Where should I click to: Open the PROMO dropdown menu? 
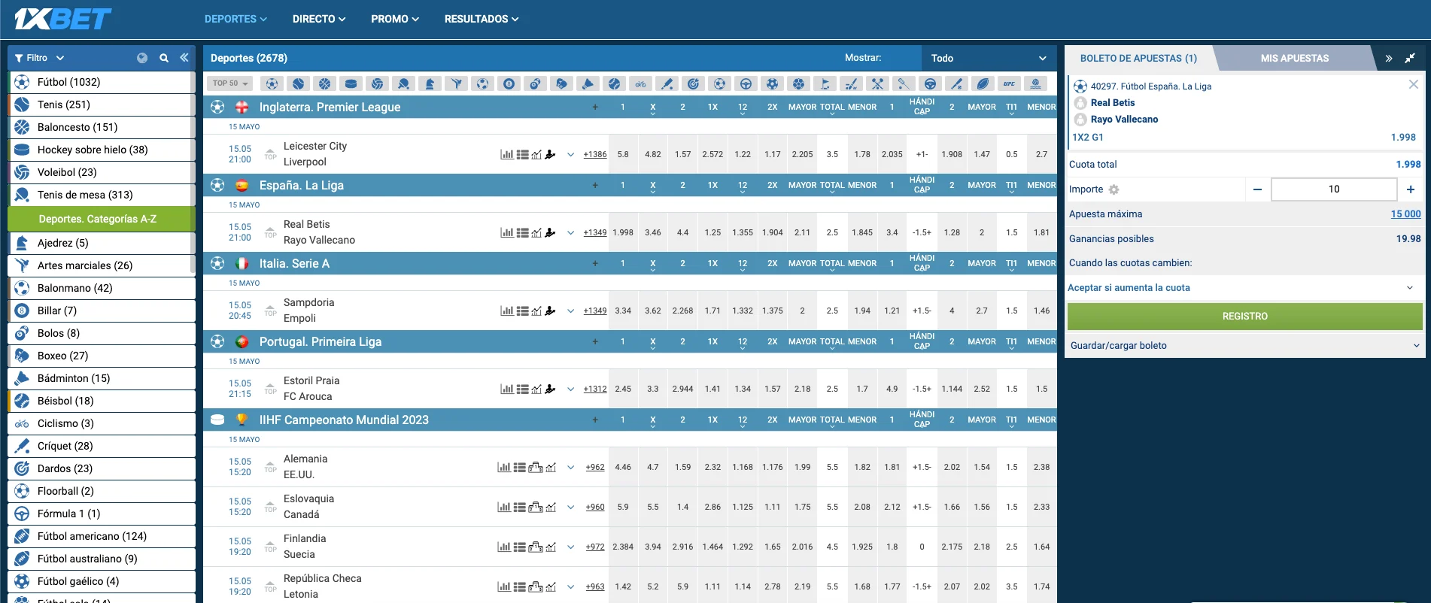pos(395,19)
